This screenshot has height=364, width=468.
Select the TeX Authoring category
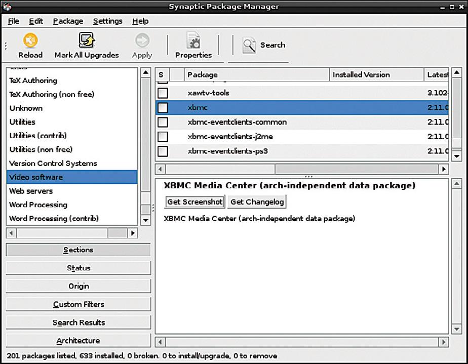(71, 80)
